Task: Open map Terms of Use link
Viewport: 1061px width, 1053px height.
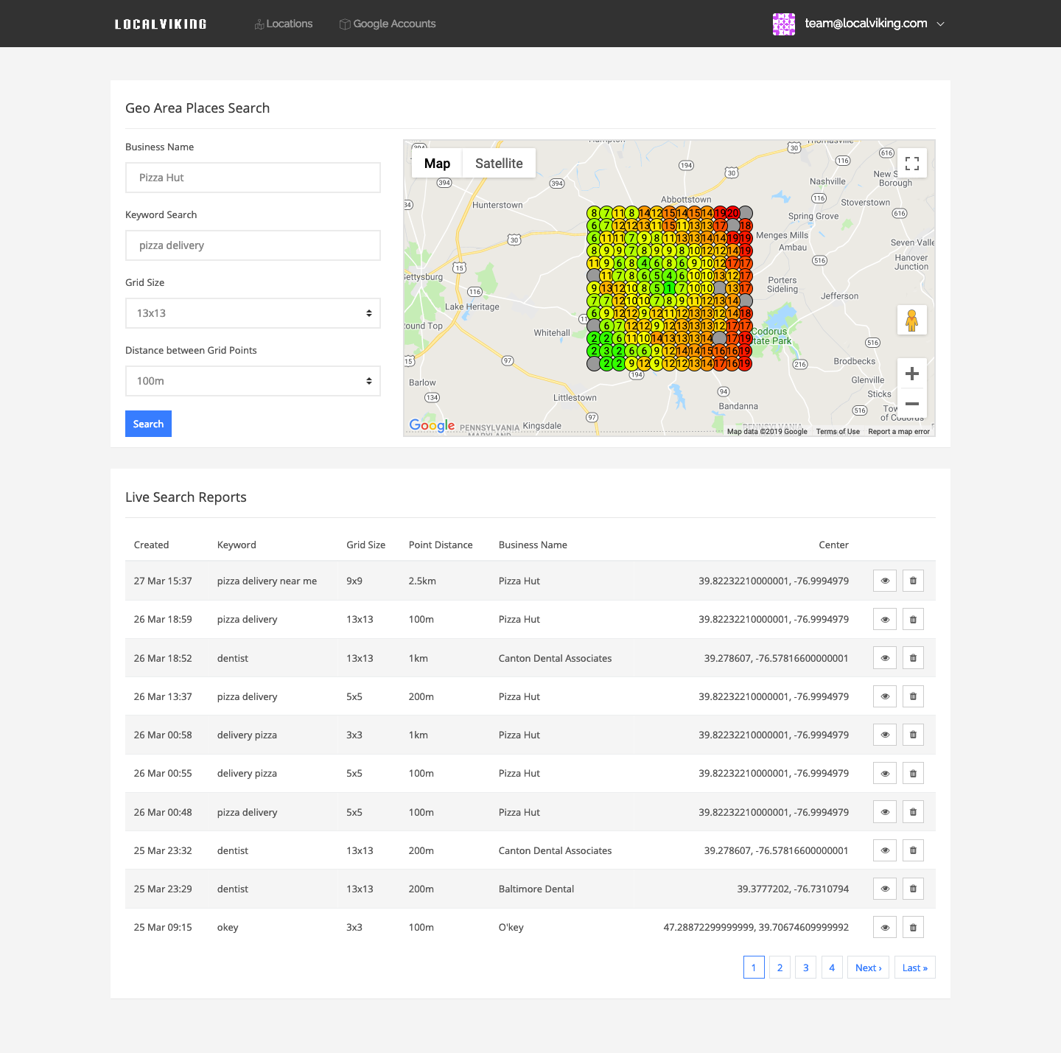Action: (838, 432)
